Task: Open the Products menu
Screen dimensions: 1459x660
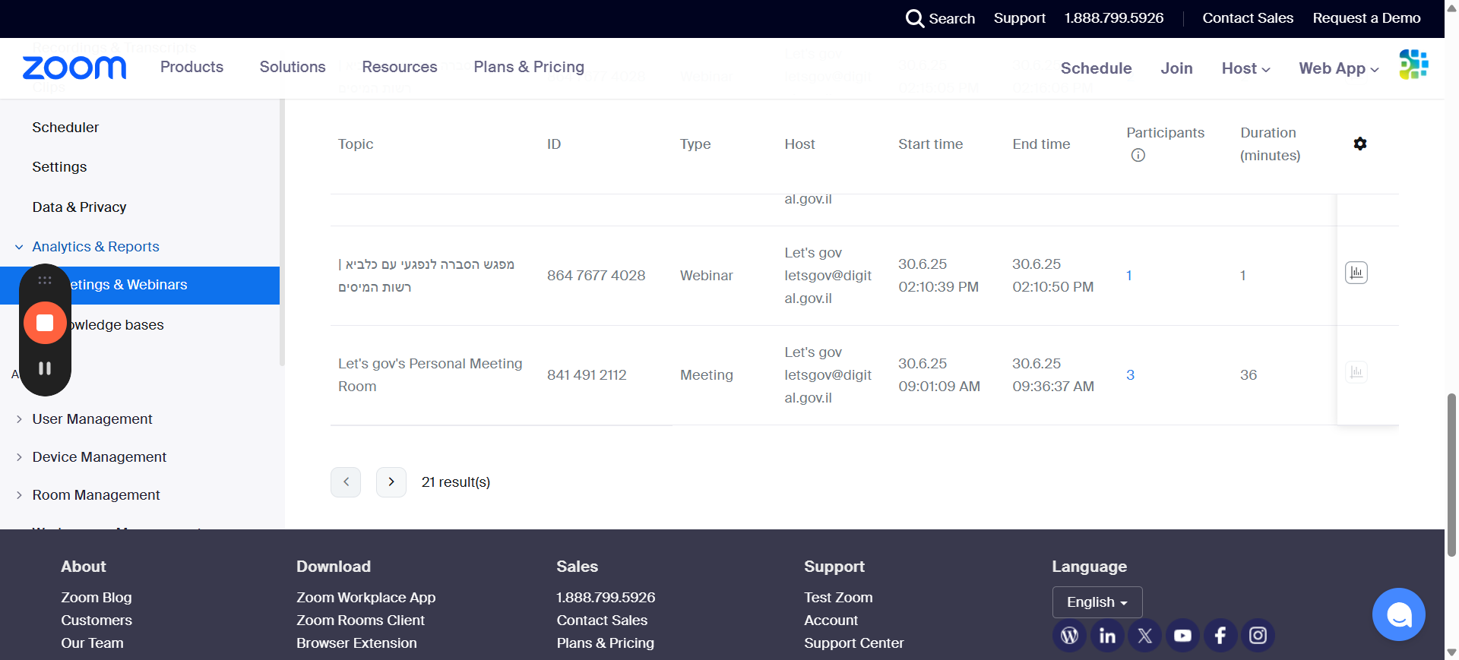Action: pos(191,67)
